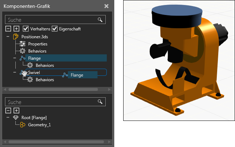
Task: Click the Root diamond icon
Action: (16, 117)
